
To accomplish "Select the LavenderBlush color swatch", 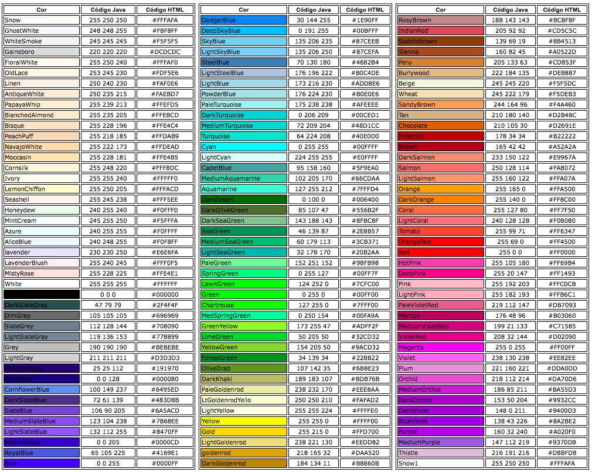I will [41, 263].
